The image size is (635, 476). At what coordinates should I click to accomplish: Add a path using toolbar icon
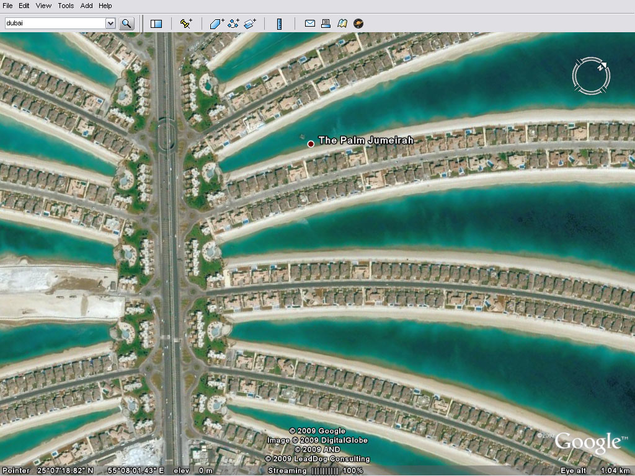[233, 24]
